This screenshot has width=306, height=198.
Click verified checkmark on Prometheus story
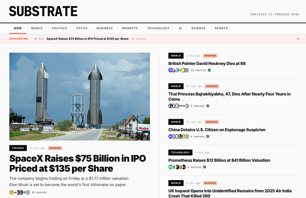pyautogui.click(x=205, y=167)
